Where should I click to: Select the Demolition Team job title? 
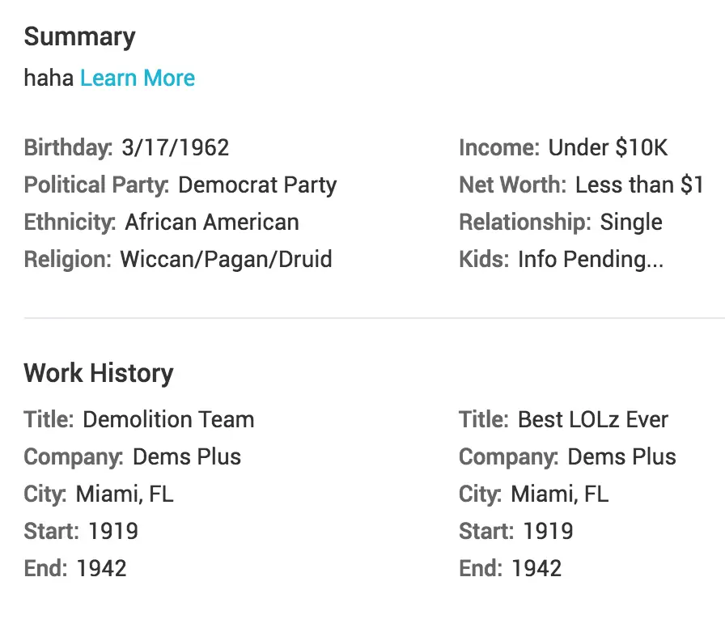[x=169, y=419]
